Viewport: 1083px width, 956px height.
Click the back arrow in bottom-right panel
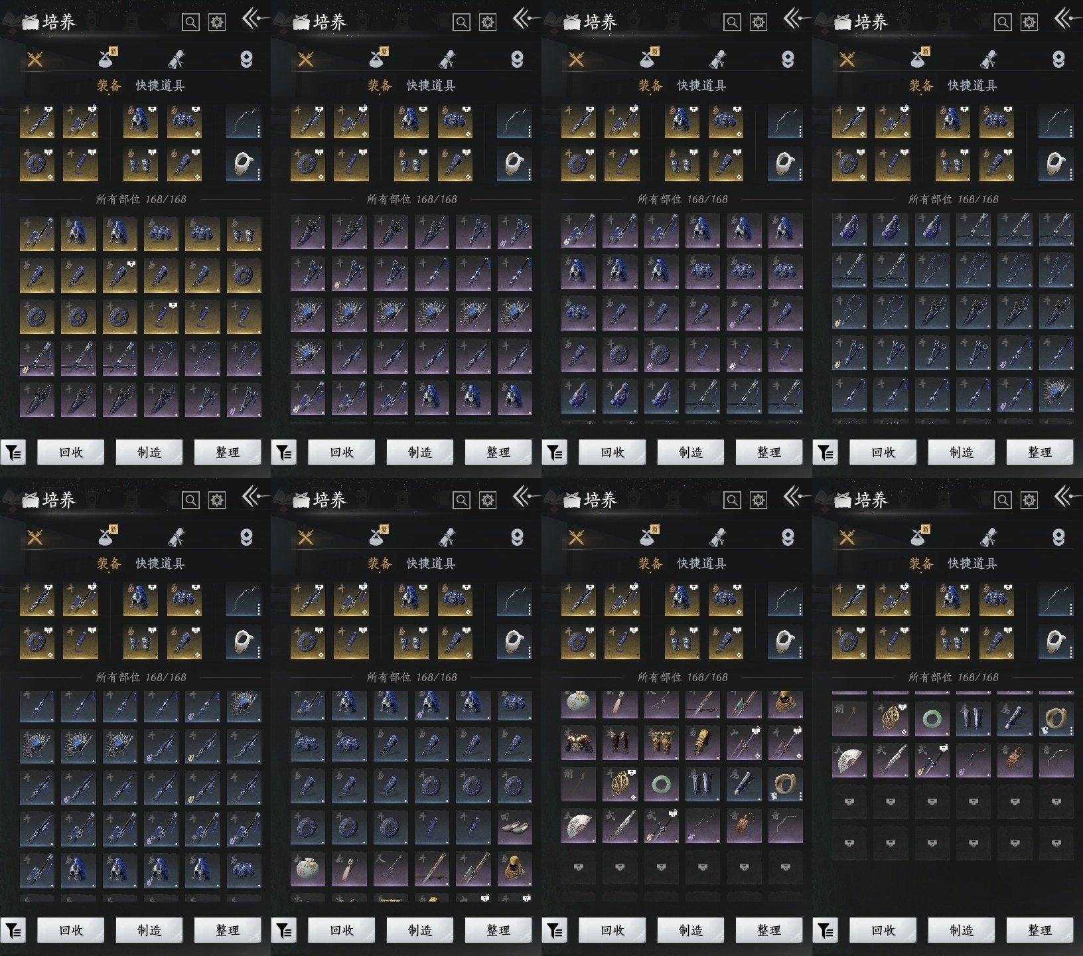click(x=1066, y=497)
